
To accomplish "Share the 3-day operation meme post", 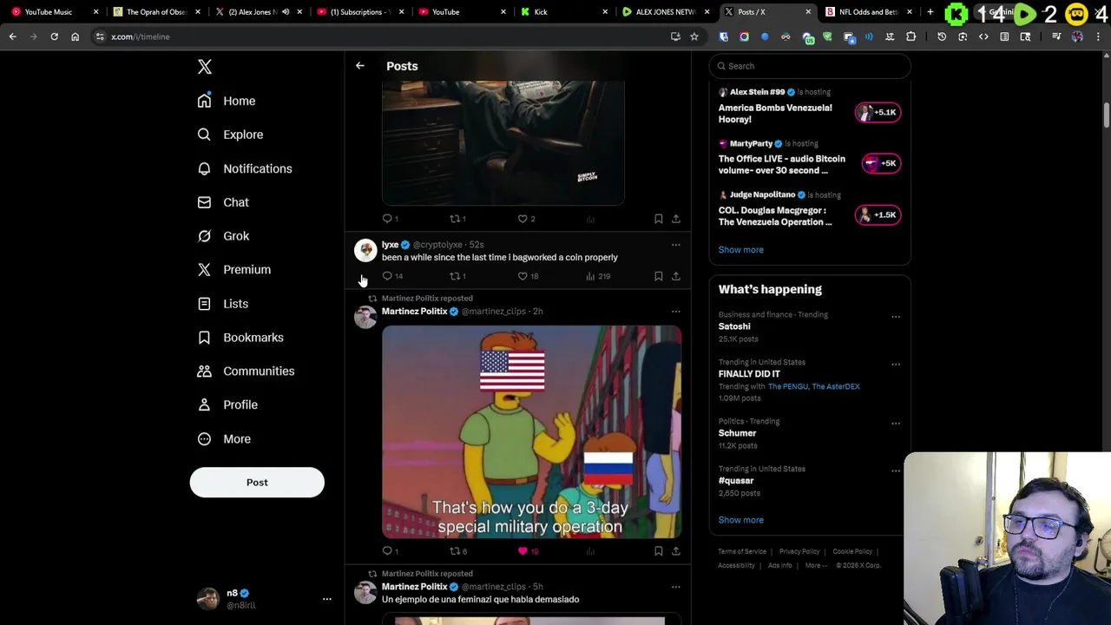I will (675, 551).
